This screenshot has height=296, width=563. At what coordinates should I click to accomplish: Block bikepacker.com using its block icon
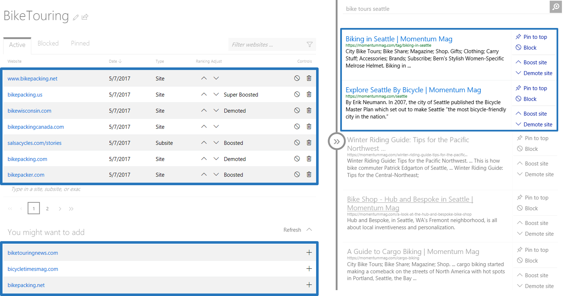coord(297,175)
